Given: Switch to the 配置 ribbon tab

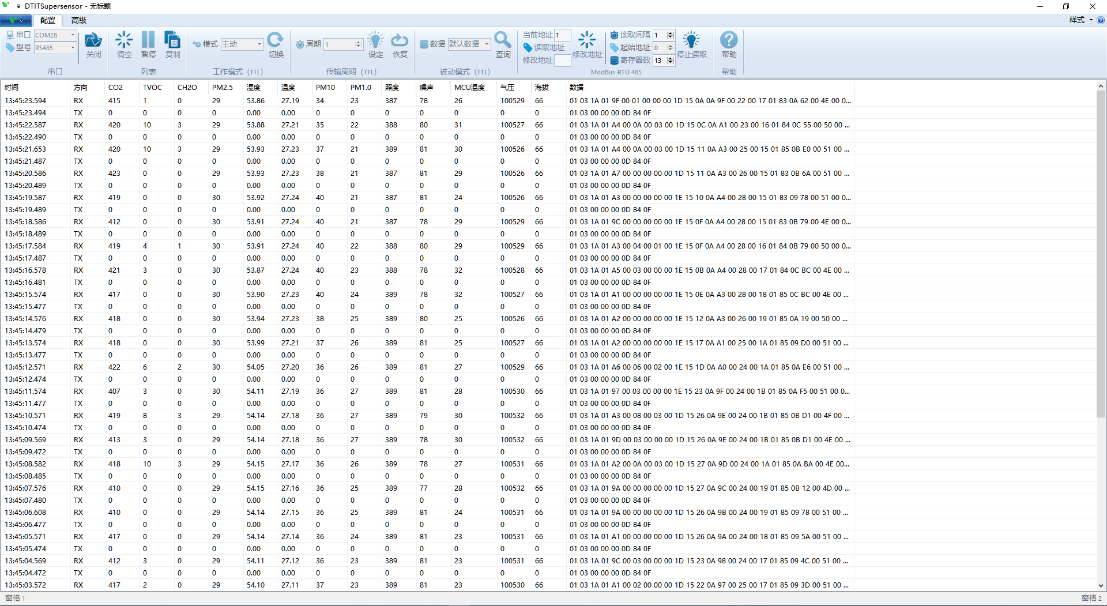Looking at the screenshot, I should point(48,20).
